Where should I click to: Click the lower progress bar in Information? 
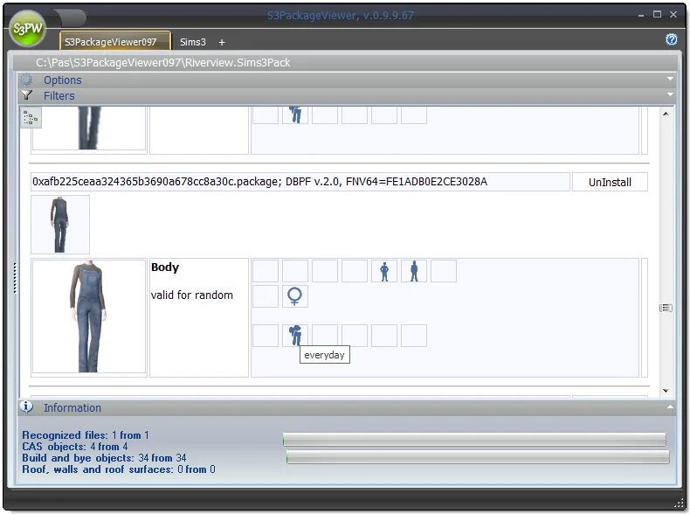point(478,456)
